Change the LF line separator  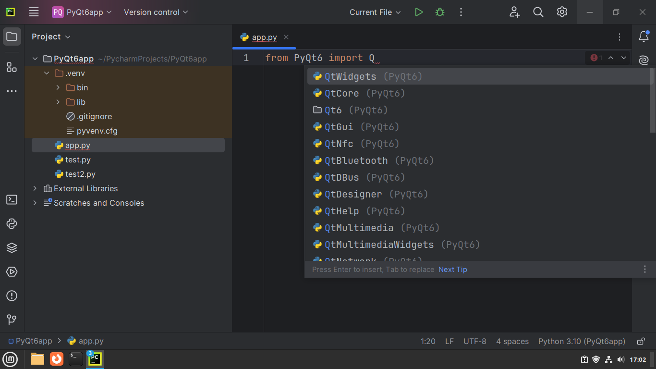(x=449, y=341)
